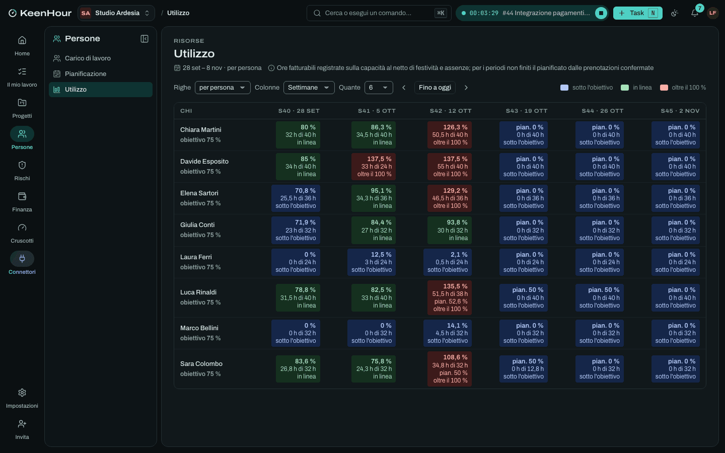Select Utilizzo in the Persone menu

tap(101, 90)
